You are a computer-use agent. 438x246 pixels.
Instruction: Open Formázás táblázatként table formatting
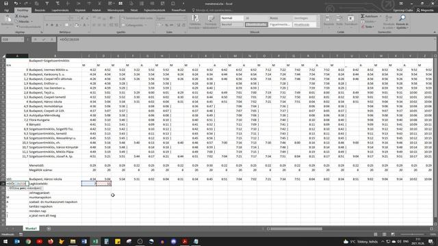pos(211,22)
